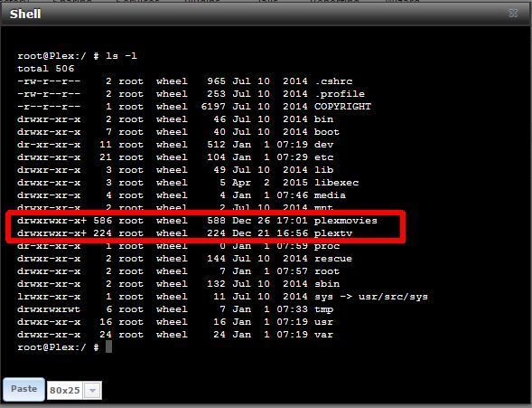Close the Shell dialog with X icon

[x=513, y=14]
